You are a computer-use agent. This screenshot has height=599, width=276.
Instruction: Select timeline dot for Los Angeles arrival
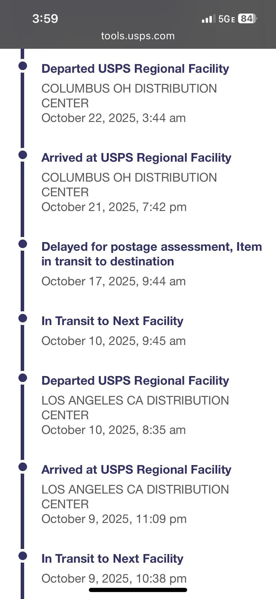tap(23, 467)
